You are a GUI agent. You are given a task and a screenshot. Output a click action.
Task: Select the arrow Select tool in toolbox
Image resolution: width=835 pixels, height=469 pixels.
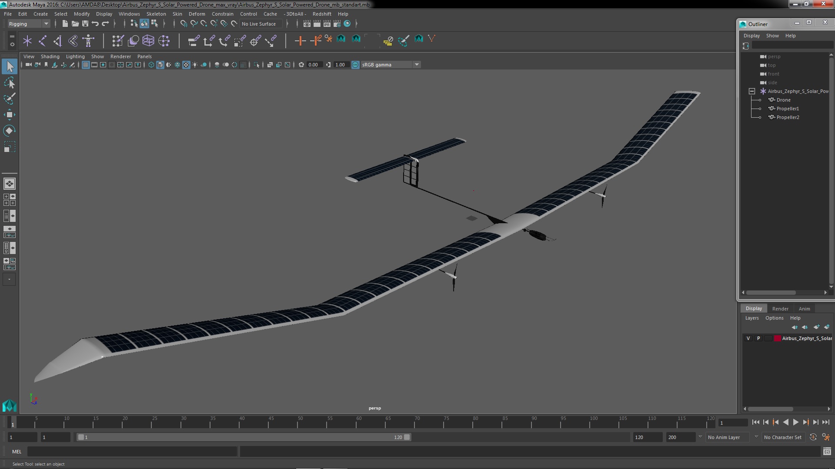coord(10,66)
